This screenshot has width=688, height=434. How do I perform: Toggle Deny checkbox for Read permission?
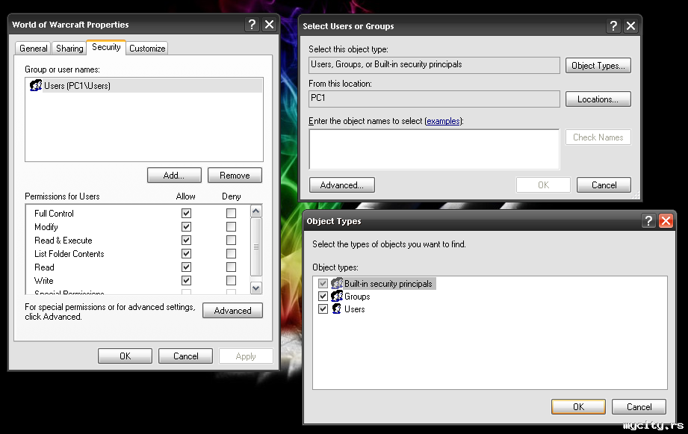[231, 267]
